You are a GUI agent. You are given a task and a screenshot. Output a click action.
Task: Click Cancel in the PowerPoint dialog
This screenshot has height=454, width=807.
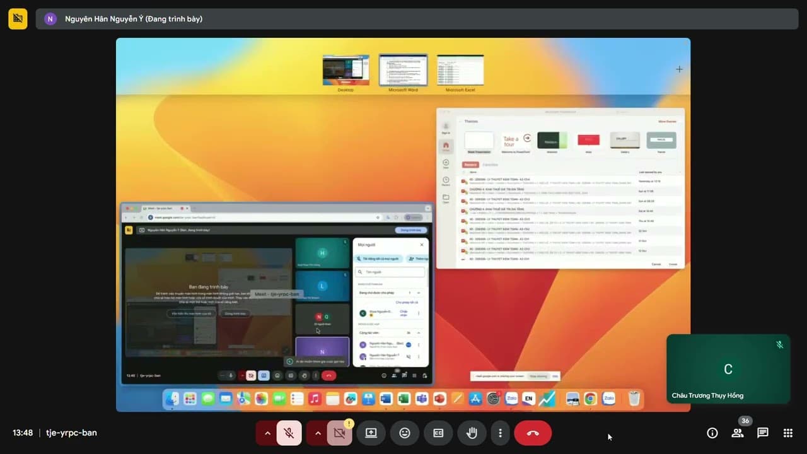(656, 264)
